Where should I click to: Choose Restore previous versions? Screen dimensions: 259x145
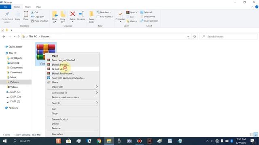coord(72,97)
